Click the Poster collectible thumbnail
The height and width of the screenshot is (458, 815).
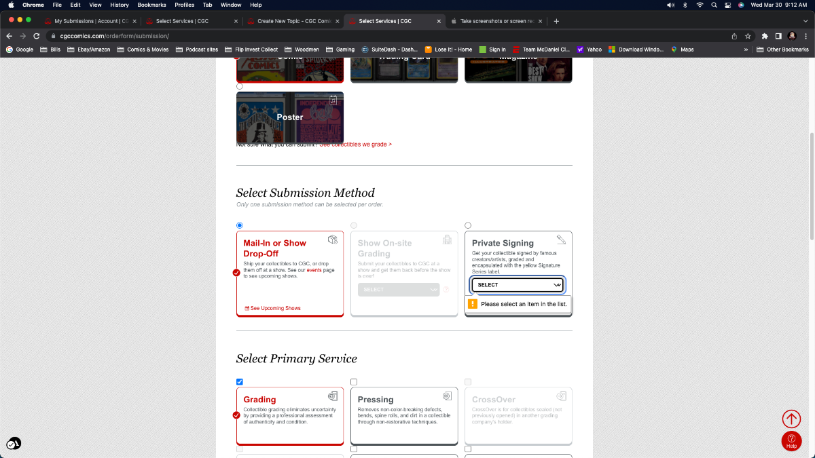290,117
